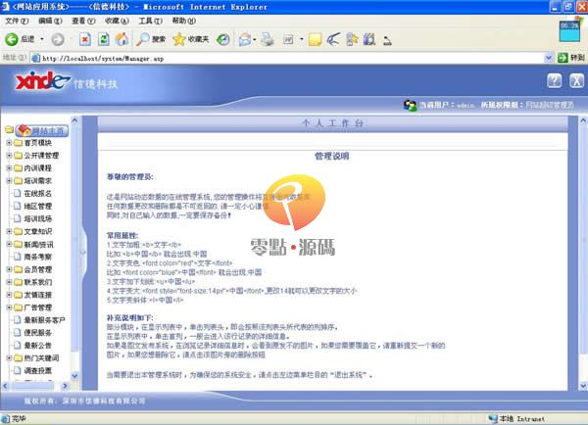Click the current user icon
Image resolution: width=588 pixels, height=425 pixels.
[410, 106]
